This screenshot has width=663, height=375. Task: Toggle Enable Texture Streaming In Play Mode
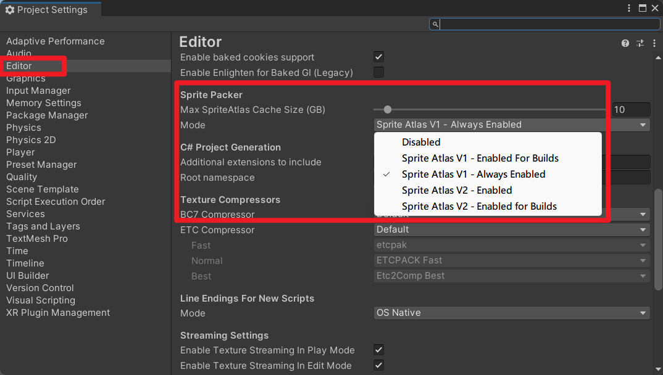378,350
